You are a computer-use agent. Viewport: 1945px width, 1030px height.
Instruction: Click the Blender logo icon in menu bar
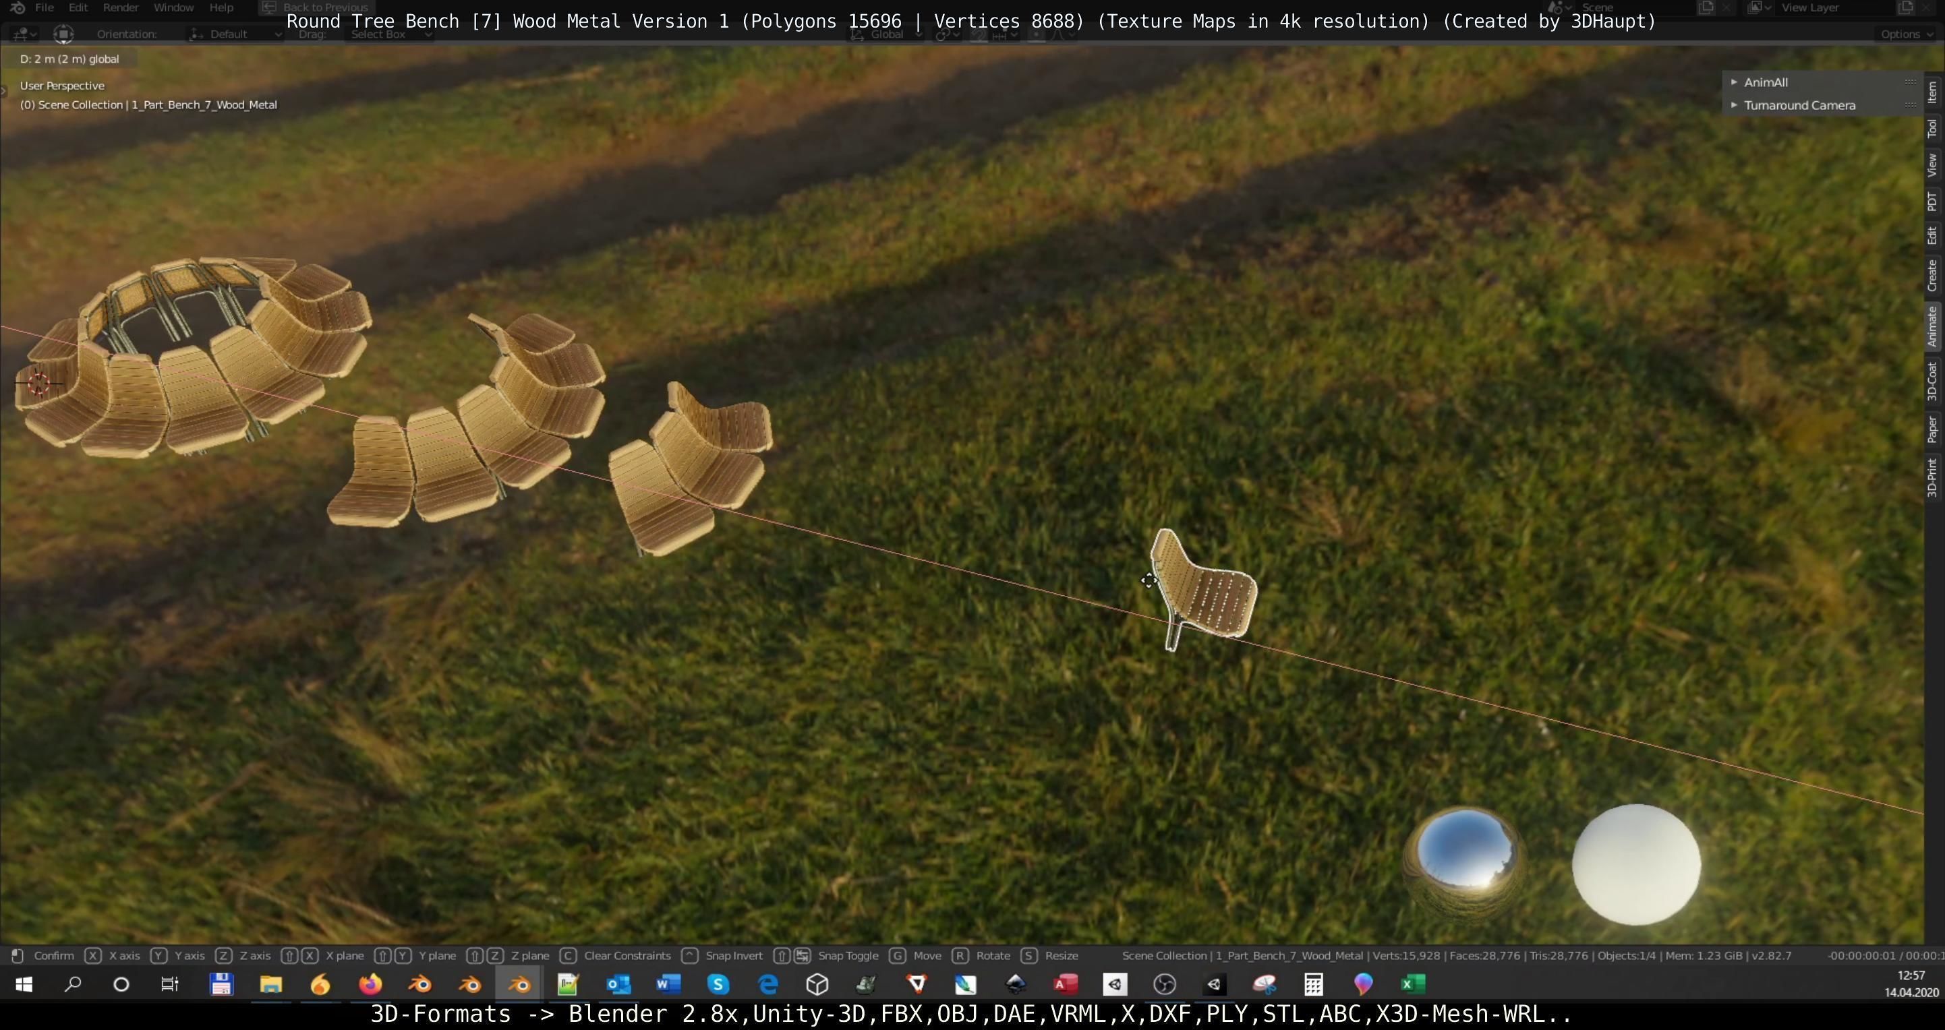(x=18, y=7)
